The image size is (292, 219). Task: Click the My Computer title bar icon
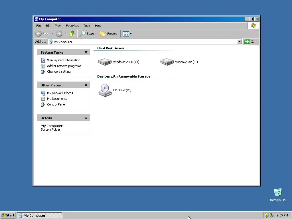pos(36,19)
